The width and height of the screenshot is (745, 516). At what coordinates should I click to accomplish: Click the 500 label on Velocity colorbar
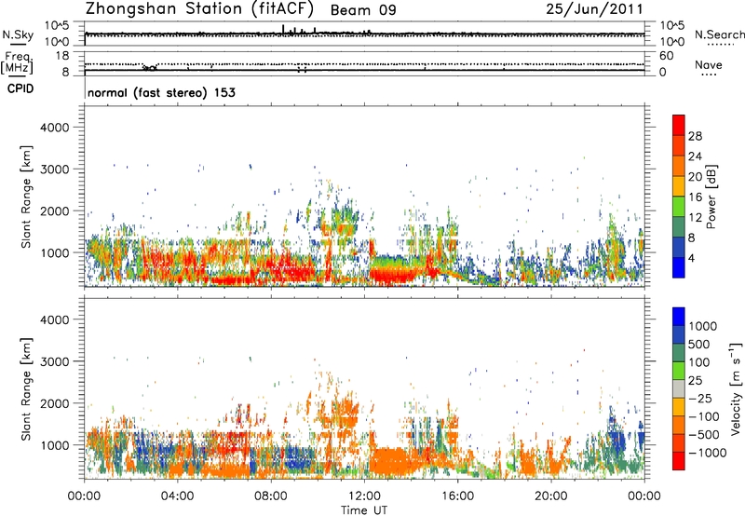pyautogui.click(x=699, y=345)
